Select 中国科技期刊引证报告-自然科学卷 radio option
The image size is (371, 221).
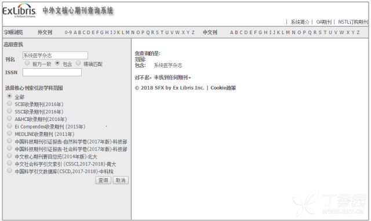(x=9, y=141)
